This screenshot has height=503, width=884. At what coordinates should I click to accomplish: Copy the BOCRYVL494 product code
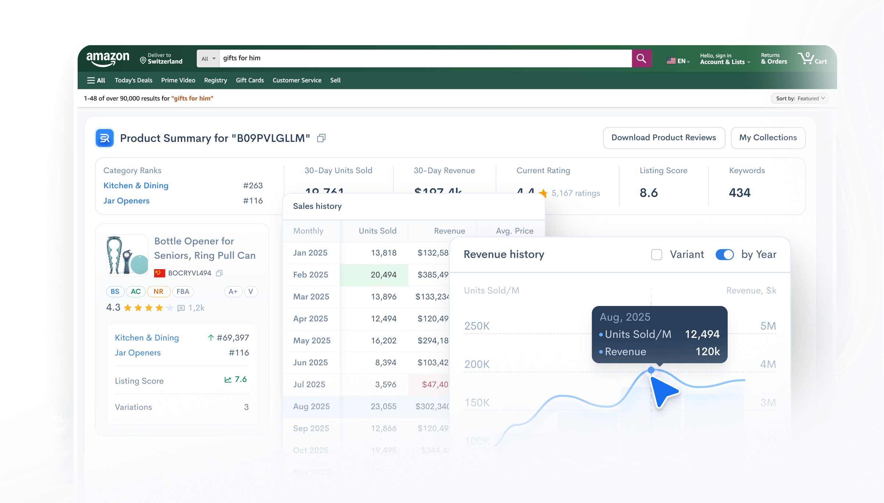click(220, 273)
